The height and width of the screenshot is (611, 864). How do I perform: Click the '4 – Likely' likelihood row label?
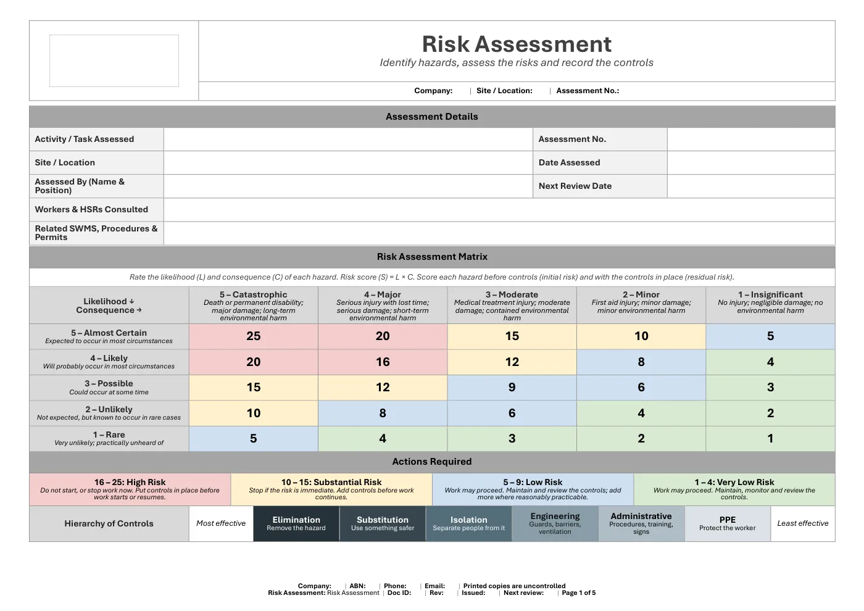(x=109, y=362)
